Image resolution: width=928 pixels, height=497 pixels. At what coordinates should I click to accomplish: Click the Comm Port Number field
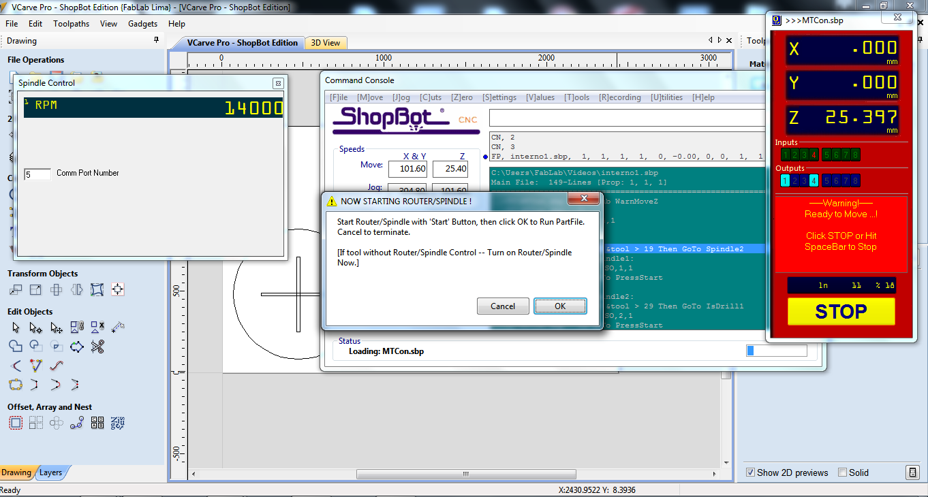click(37, 174)
